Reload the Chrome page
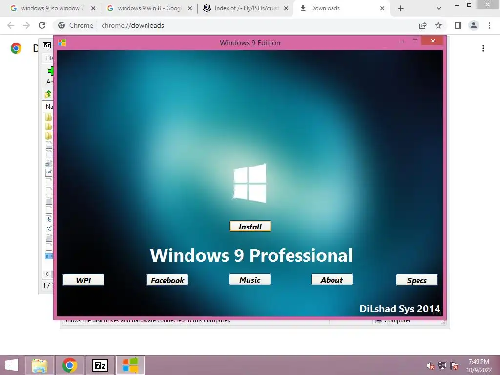 (42, 25)
